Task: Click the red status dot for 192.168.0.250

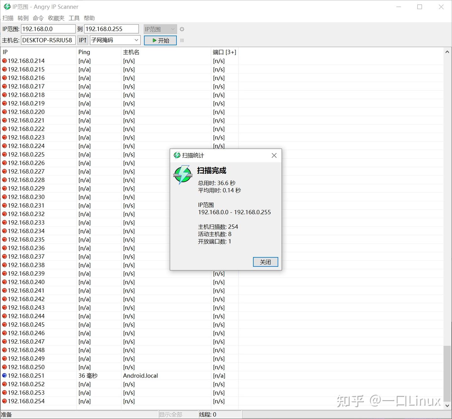Action: pos(4,367)
